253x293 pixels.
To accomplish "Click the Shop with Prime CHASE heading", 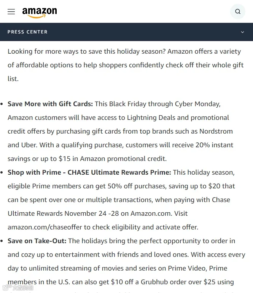I will [89, 172].
